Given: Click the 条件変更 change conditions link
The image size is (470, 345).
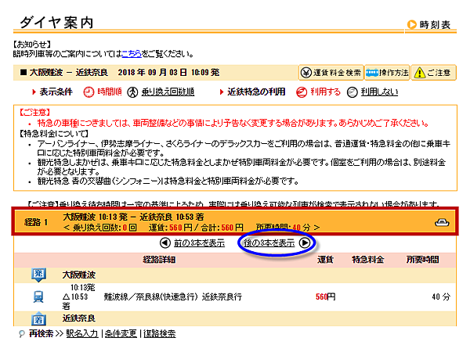Looking at the screenshot, I should [121, 333].
